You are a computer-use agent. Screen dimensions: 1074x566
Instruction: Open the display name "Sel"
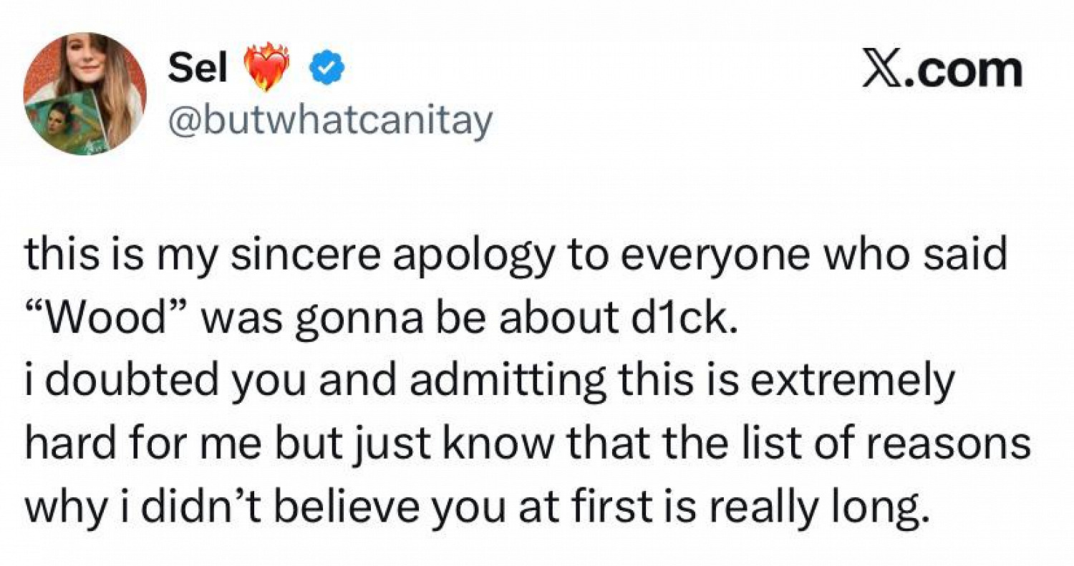pos(198,69)
